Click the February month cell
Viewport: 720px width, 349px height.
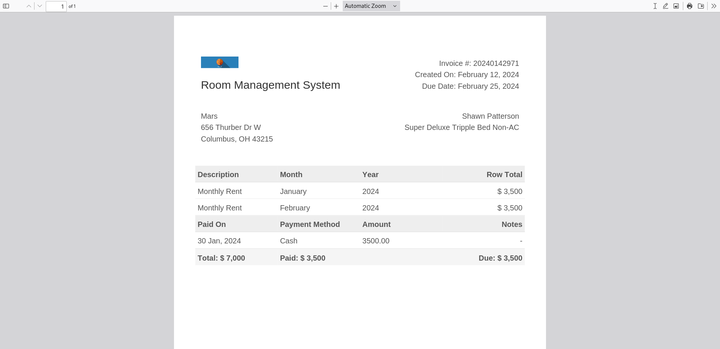tap(295, 208)
